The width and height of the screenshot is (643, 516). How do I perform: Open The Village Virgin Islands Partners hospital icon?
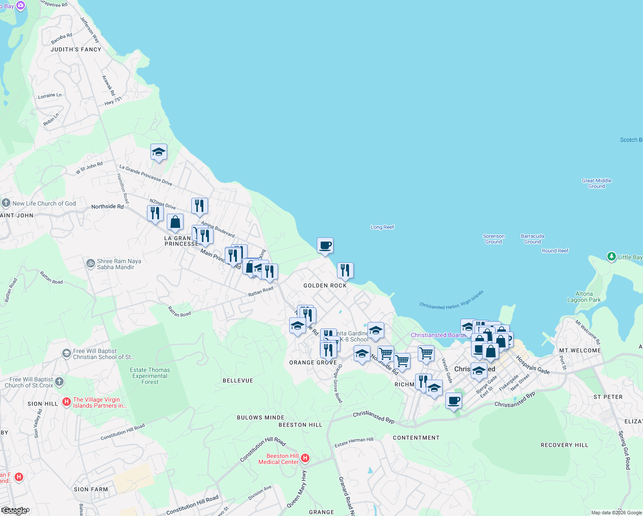tap(67, 402)
